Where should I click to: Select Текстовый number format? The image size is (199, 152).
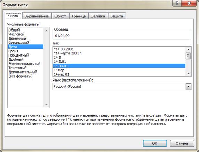[25, 68]
